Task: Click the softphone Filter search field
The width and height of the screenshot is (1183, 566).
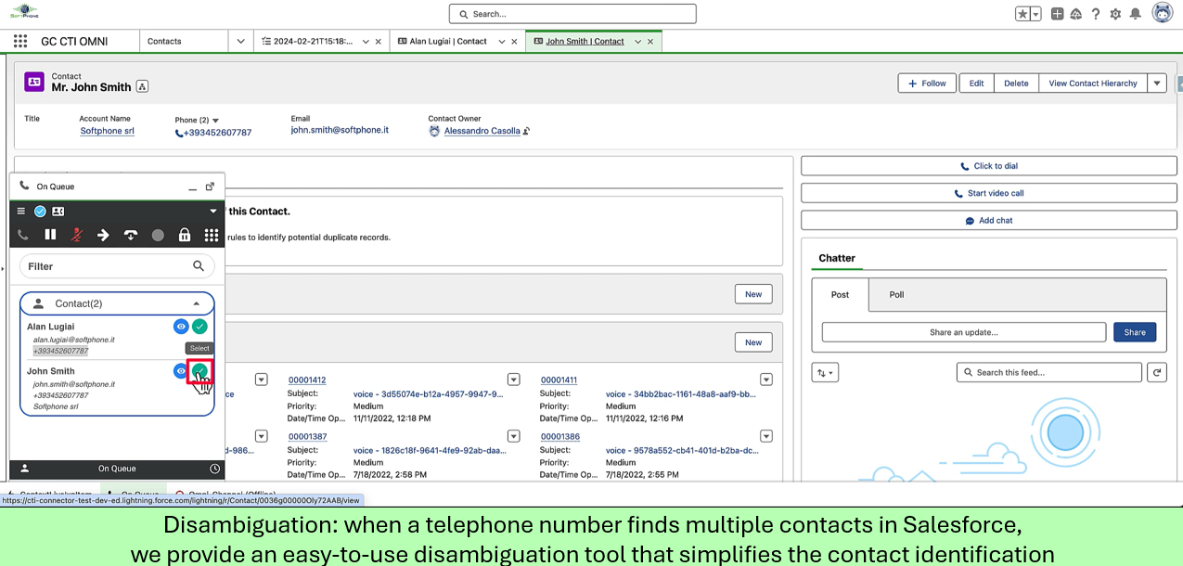Action: 107,266
